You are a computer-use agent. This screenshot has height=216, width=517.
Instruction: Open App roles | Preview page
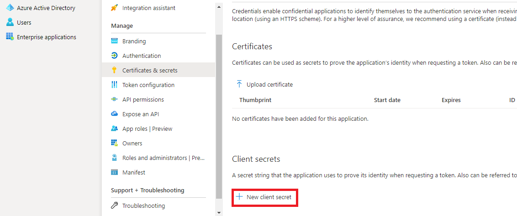click(147, 129)
